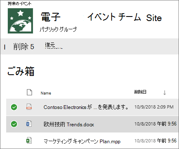This screenshot has height=149, width=179.
Task: Click the パブリック グループ label
Action: pos(58,29)
